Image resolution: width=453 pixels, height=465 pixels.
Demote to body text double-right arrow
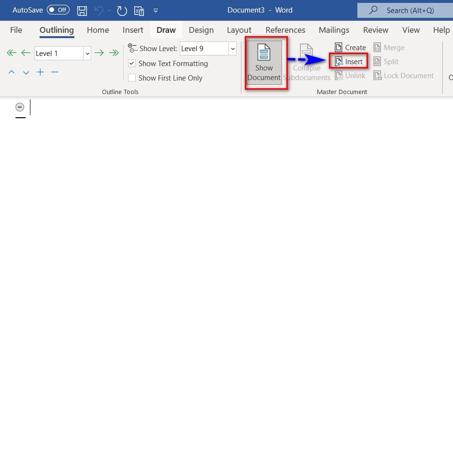pyautogui.click(x=113, y=53)
